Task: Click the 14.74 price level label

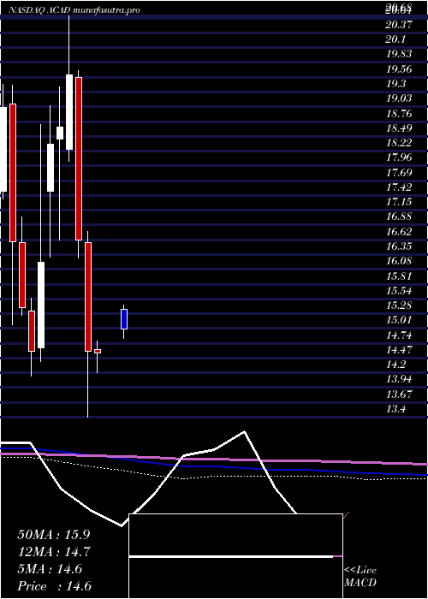Action: (400, 335)
